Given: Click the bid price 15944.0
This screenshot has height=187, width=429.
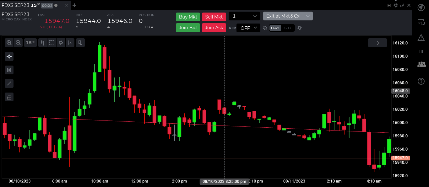Looking at the screenshot, I should [88, 21].
